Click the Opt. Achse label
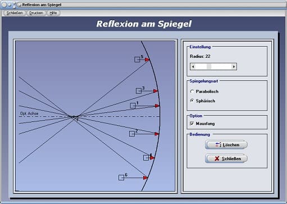This screenshot has height=204, width=287. coord(29,114)
